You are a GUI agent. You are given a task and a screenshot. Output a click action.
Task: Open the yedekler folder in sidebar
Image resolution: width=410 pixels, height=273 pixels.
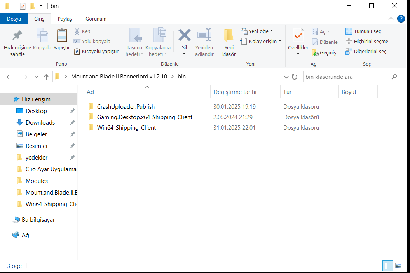[37, 158]
